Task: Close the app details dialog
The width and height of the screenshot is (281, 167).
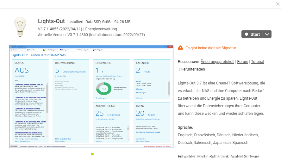Action: 278,4
